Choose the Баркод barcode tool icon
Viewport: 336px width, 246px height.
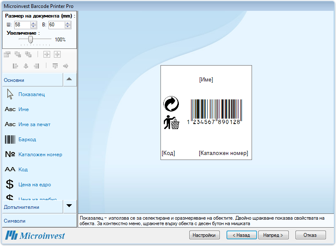[x=10, y=139]
